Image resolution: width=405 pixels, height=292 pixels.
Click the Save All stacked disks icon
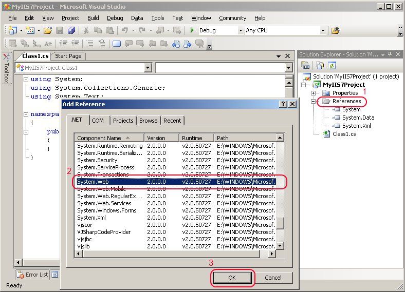tap(71, 30)
